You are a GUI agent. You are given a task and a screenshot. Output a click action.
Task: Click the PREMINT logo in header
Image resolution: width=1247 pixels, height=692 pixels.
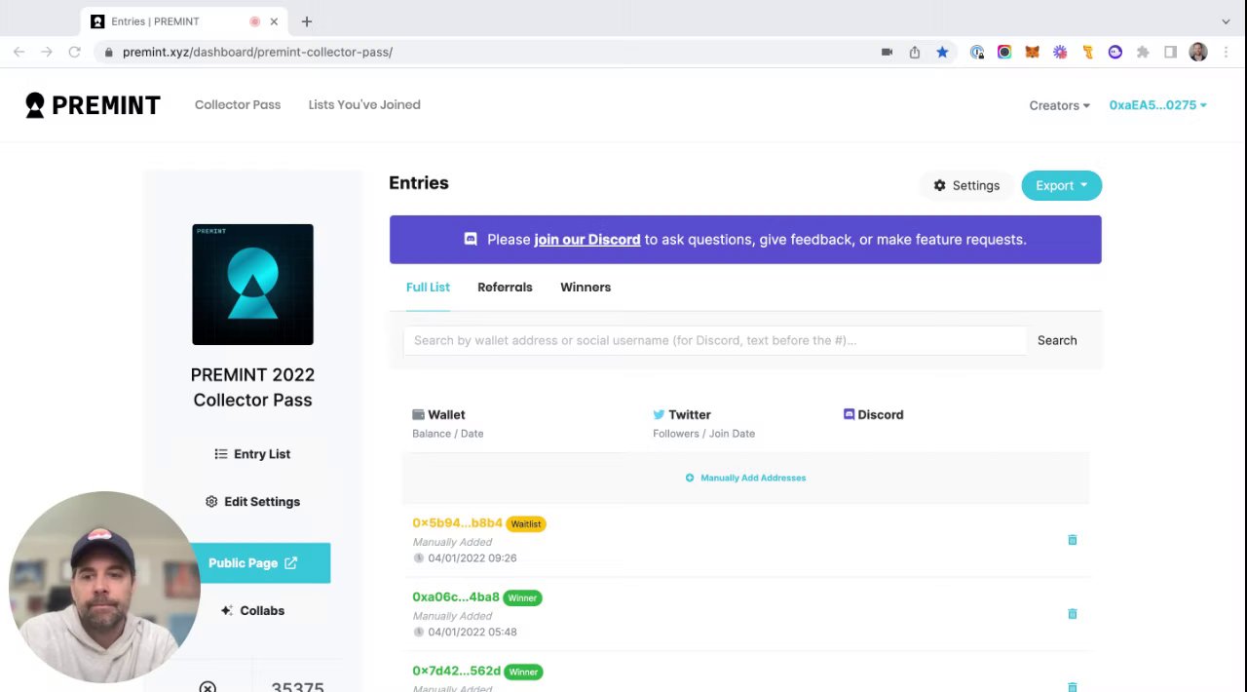coord(93,105)
